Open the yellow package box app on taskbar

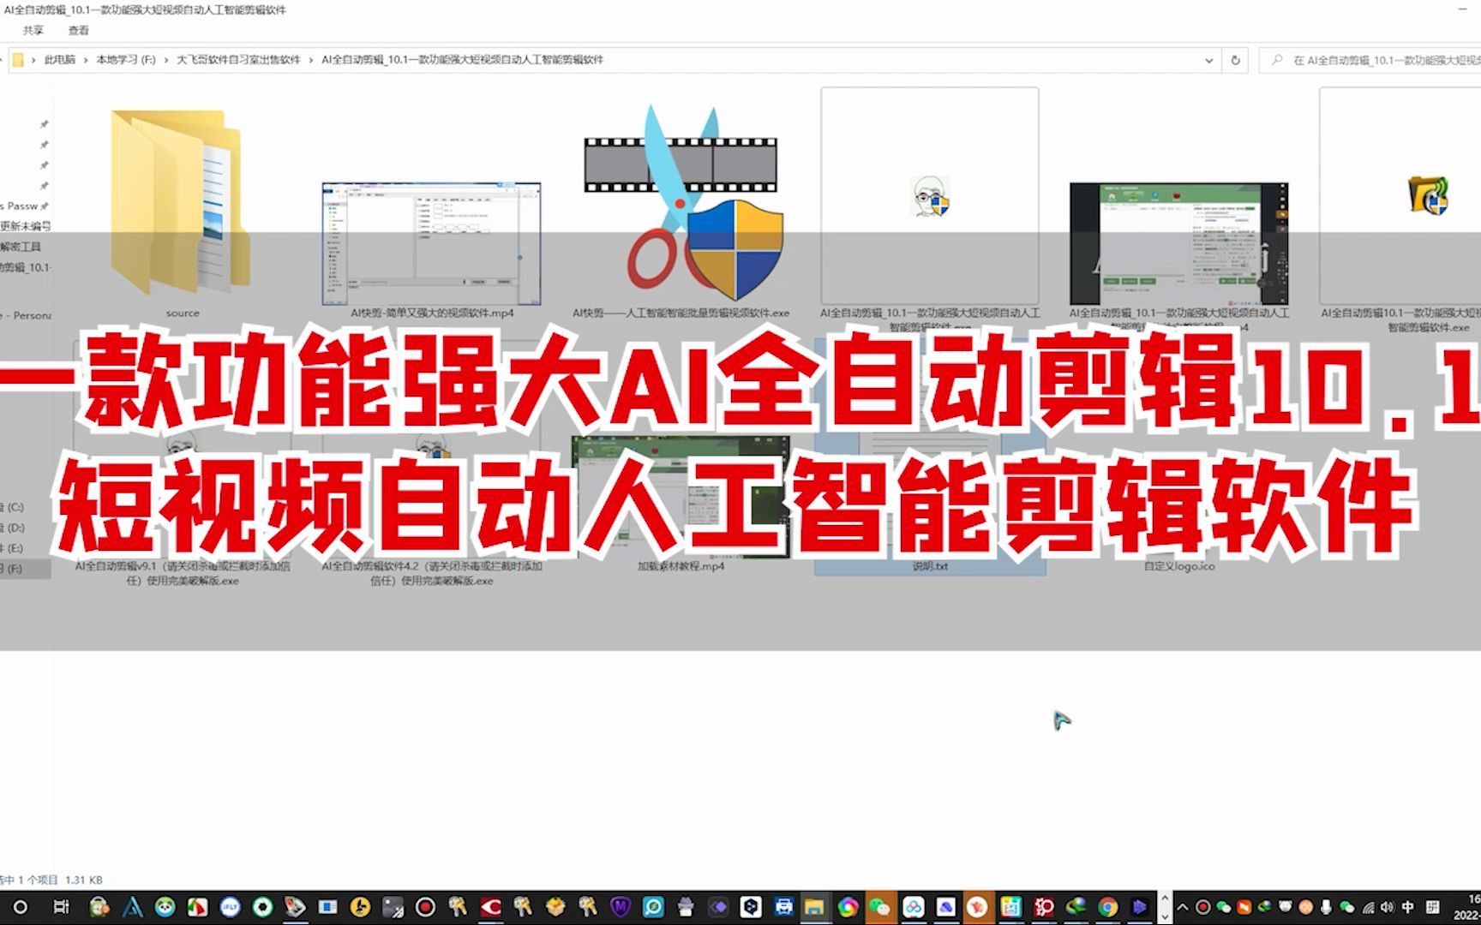point(555,907)
